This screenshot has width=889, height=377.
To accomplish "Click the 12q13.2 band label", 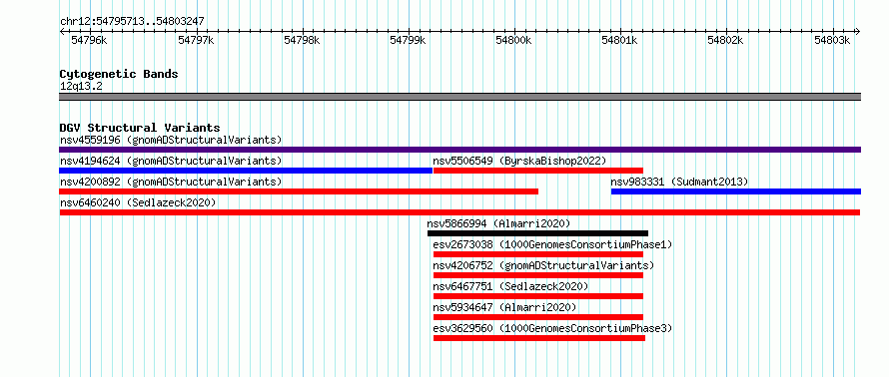I will 81,87.
